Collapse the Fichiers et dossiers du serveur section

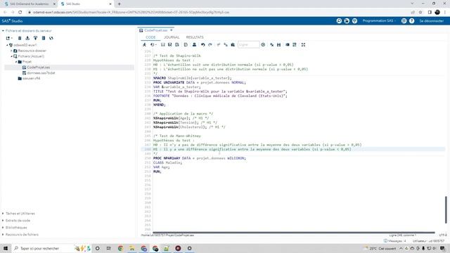3,31
